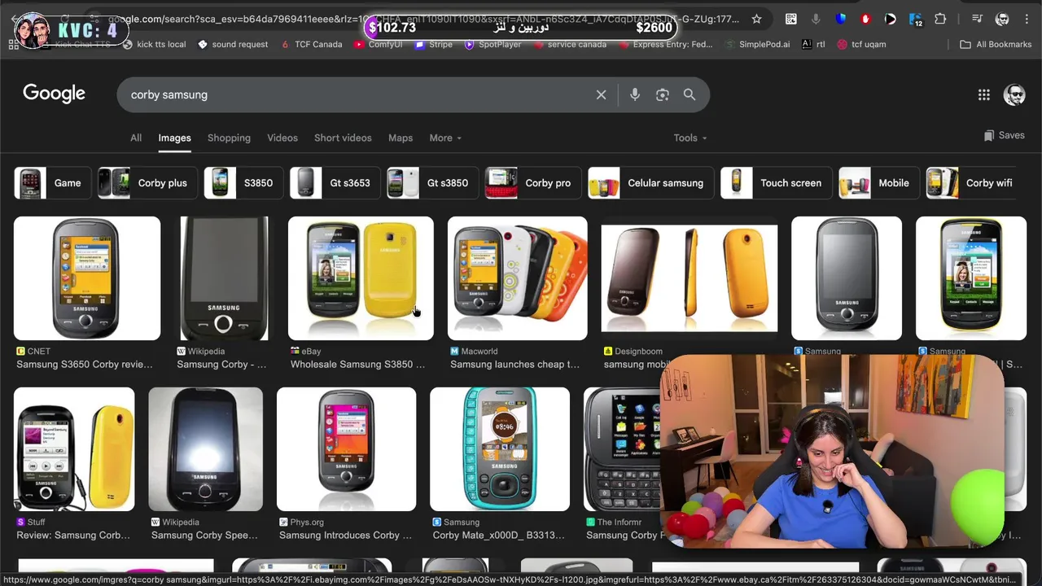Open the Phys.org Samsung Introduces Corby image
1042x586 pixels.
(x=346, y=449)
